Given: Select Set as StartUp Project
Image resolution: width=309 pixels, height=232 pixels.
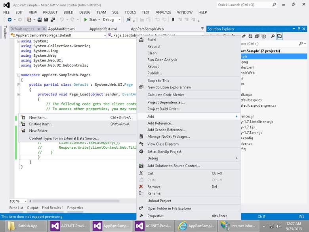Looking at the screenshot, I should 189,151.
